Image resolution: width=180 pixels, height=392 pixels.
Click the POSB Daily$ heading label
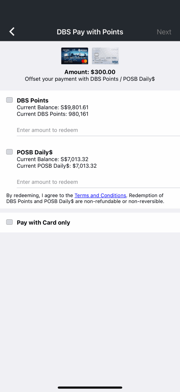click(35, 152)
